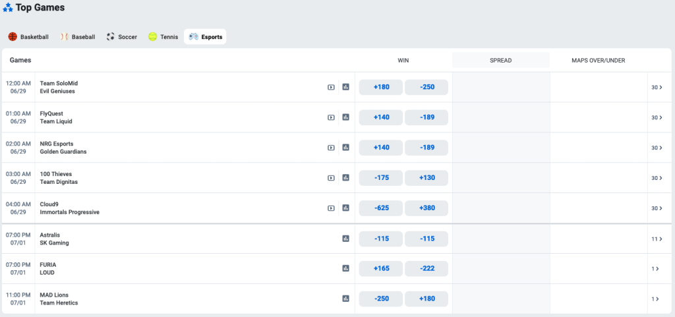This screenshot has height=317, width=675.
Task: Switch to the Soccer tab
Action: point(122,36)
